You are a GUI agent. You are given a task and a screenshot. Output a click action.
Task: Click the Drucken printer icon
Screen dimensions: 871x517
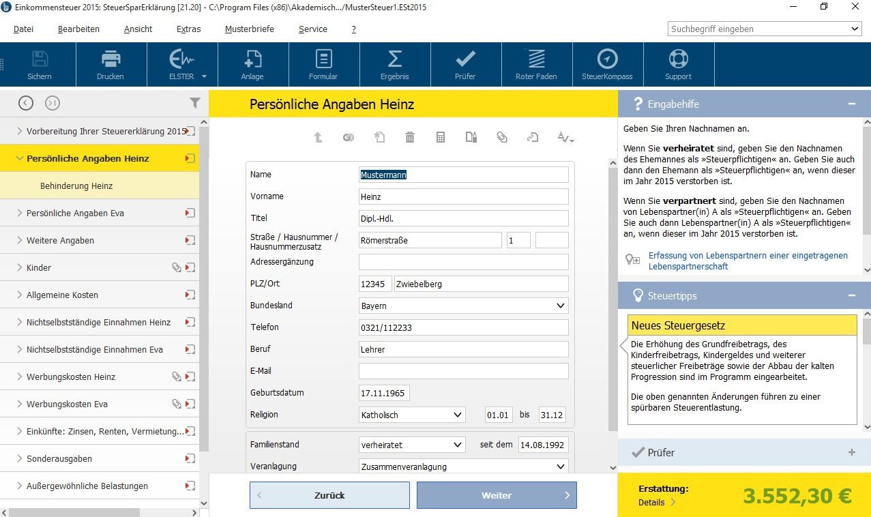[x=110, y=65]
